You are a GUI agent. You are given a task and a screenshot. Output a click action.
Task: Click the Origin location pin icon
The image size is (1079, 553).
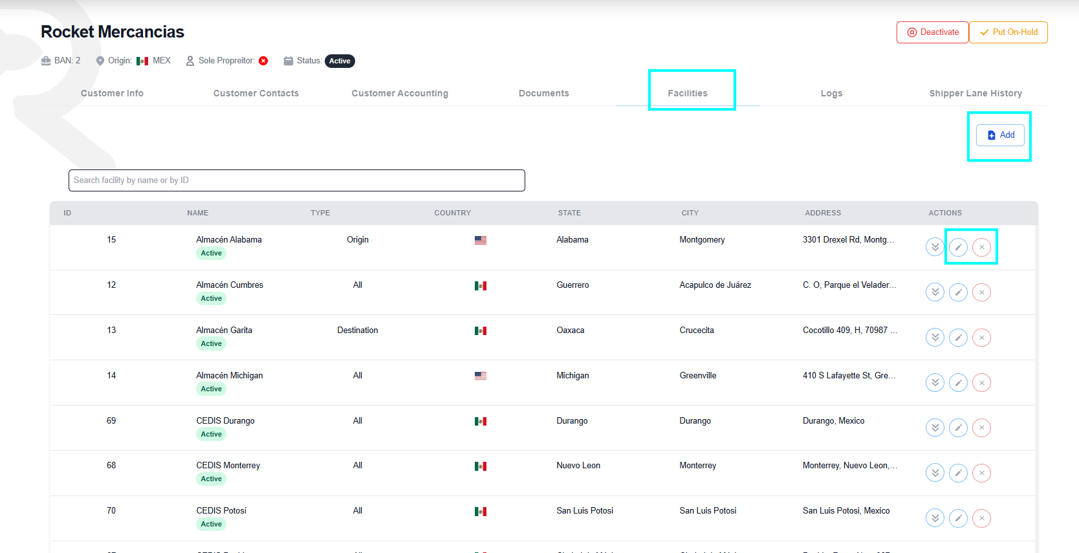100,61
